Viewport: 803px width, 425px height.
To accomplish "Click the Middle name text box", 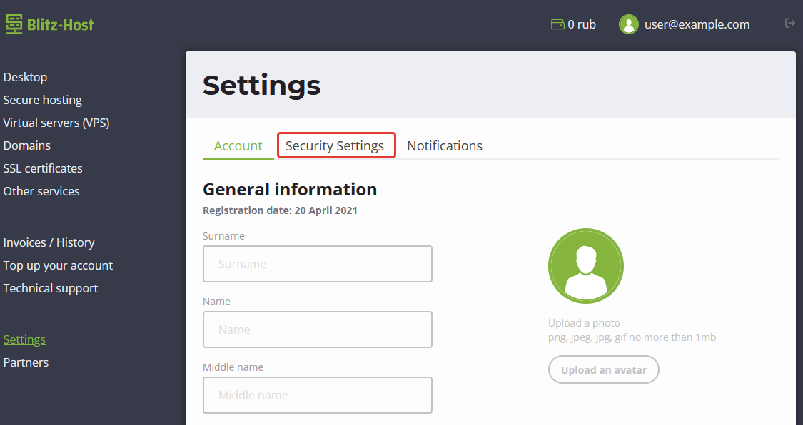I will click(317, 395).
